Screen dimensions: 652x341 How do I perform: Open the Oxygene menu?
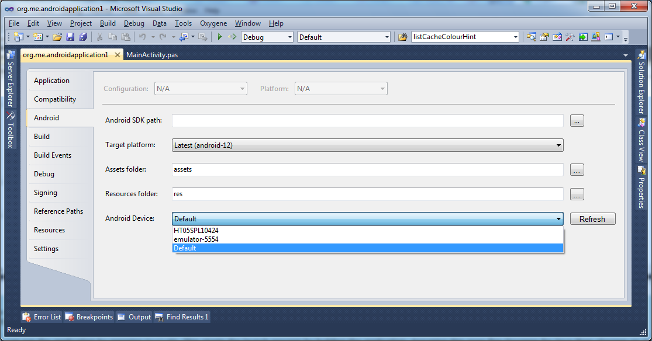(x=213, y=23)
